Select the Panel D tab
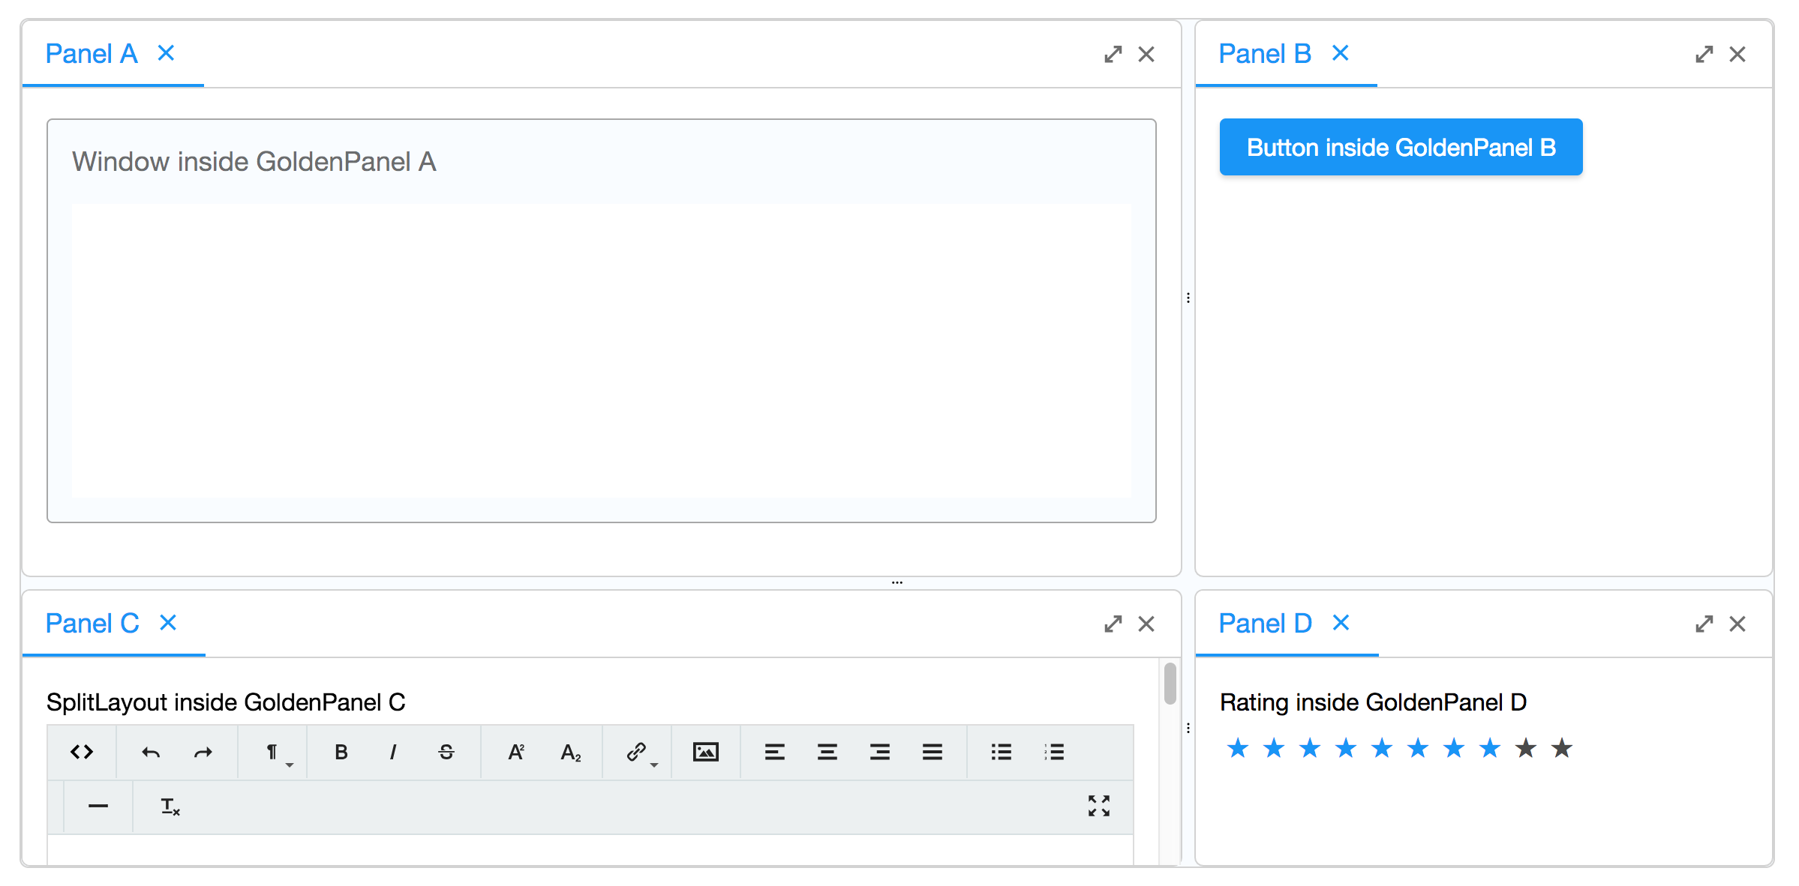The width and height of the screenshot is (1799, 886). [x=1265, y=624]
